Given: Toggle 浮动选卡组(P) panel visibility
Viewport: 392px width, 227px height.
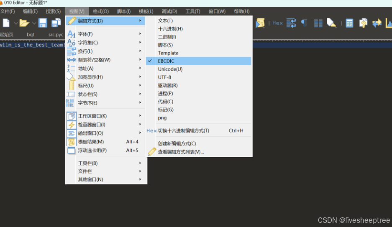Looking at the screenshot, I should coord(106,150).
